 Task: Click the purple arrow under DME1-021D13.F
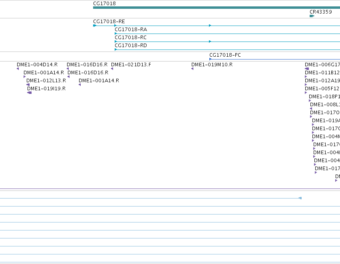pos(112,69)
